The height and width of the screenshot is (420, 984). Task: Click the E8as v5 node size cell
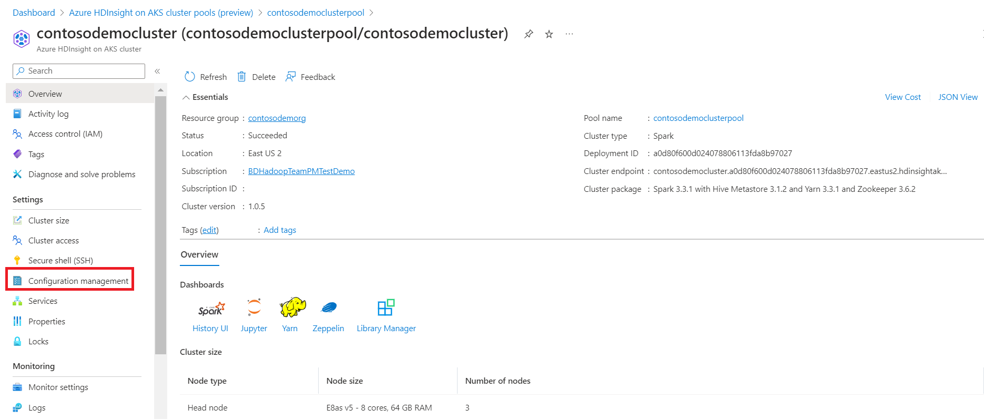[379, 408]
